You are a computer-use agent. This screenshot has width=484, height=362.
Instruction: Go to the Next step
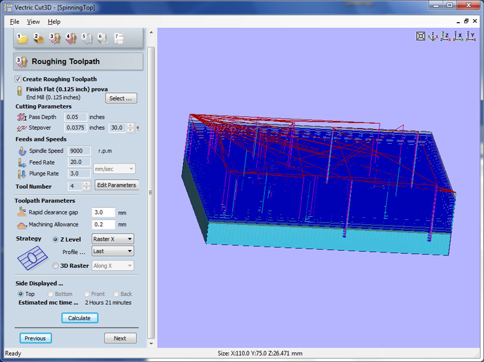click(x=120, y=338)
